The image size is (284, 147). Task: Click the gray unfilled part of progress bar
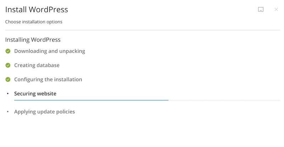224,100
